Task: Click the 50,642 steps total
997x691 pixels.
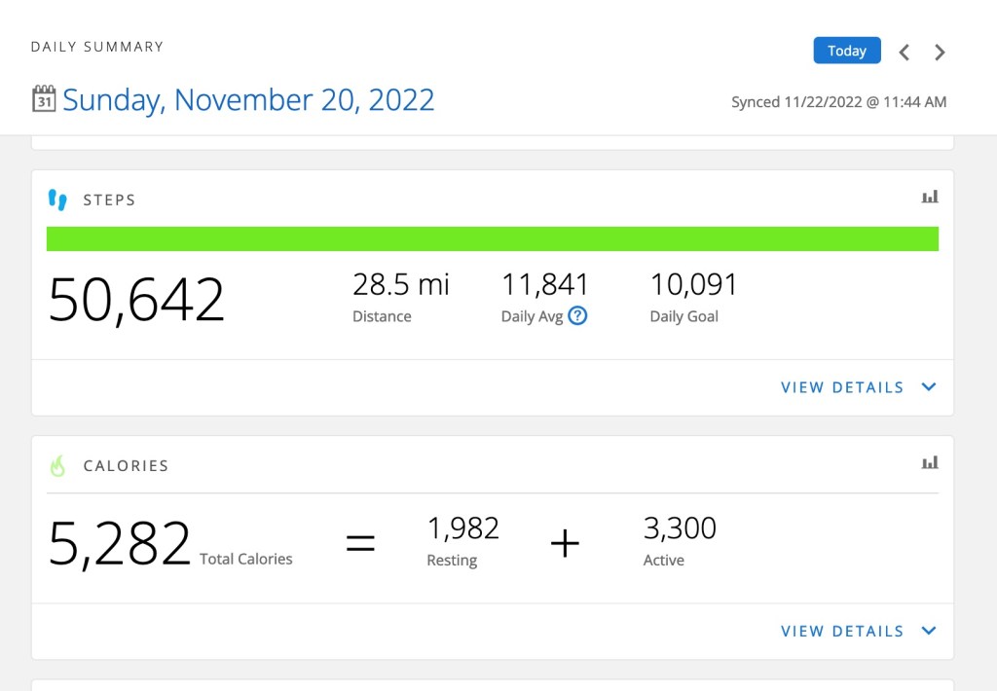Action: (x=136, y=300)
